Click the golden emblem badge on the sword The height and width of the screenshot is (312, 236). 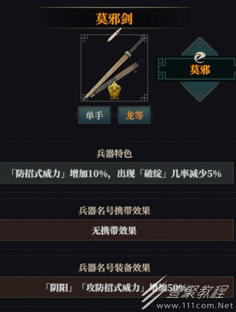coord(114,91)
